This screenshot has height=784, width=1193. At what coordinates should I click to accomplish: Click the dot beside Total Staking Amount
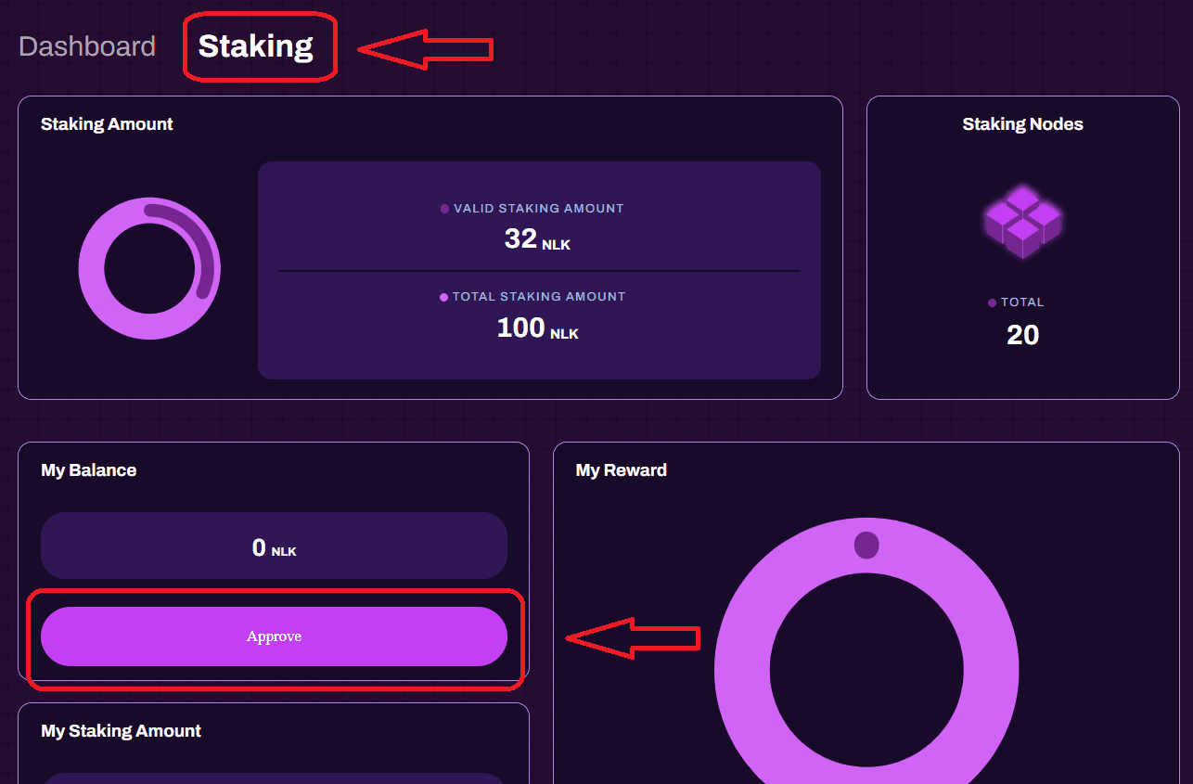point(443,297)
